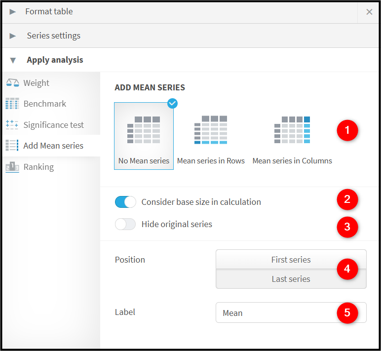Disable Consider base size in calculation toggle
Image resolution: width=381 pixels, height=351 pixels.
coord(125,202)
